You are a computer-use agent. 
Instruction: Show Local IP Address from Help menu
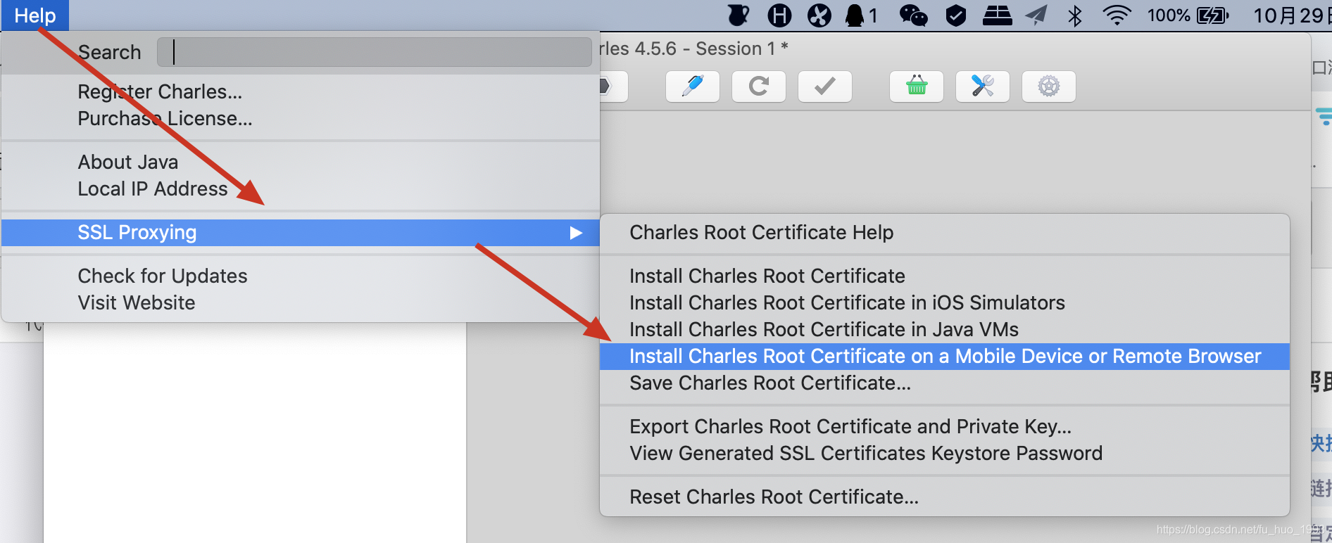[152, 189]
